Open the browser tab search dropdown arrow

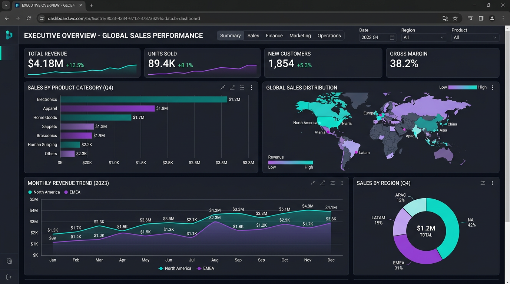(6, 5)
